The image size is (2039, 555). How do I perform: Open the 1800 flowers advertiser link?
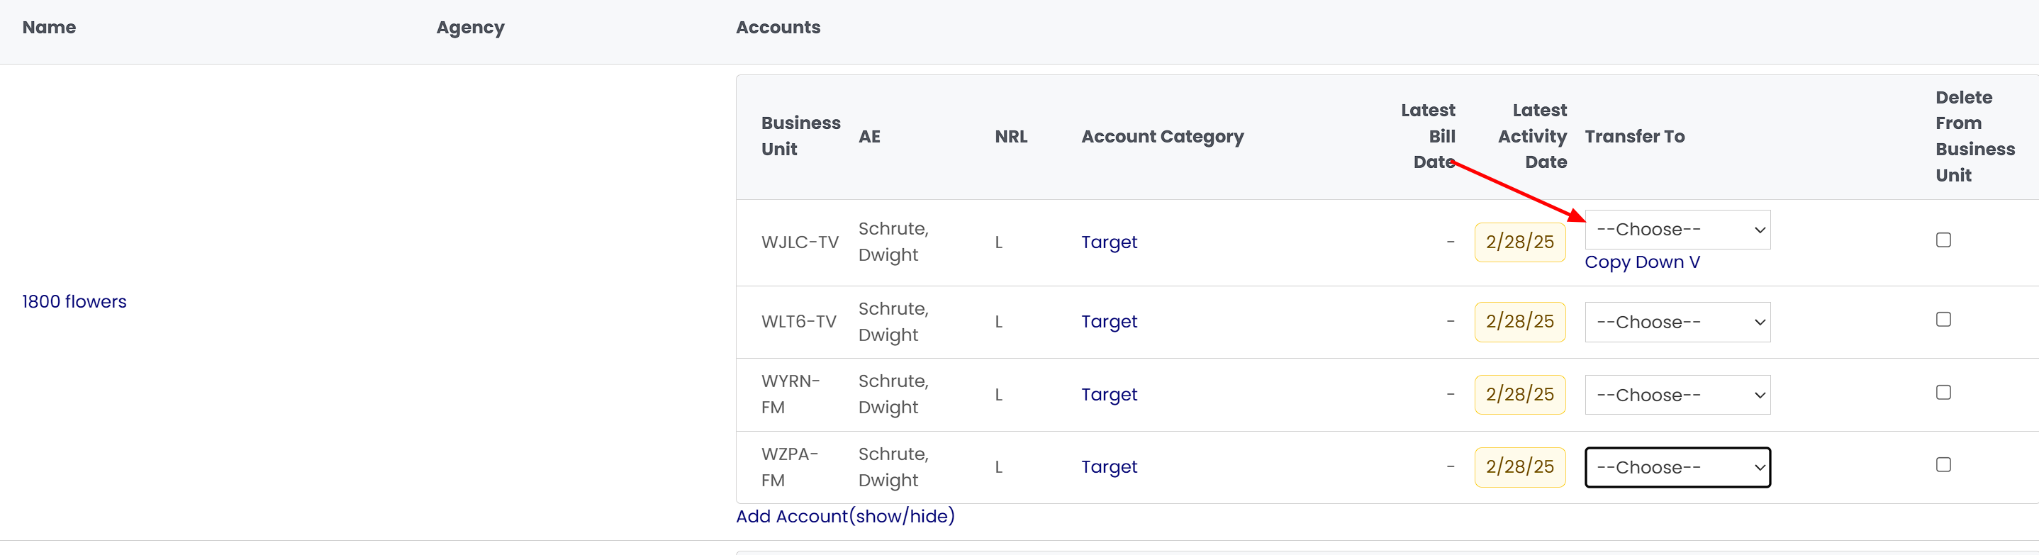click(74, 302)
